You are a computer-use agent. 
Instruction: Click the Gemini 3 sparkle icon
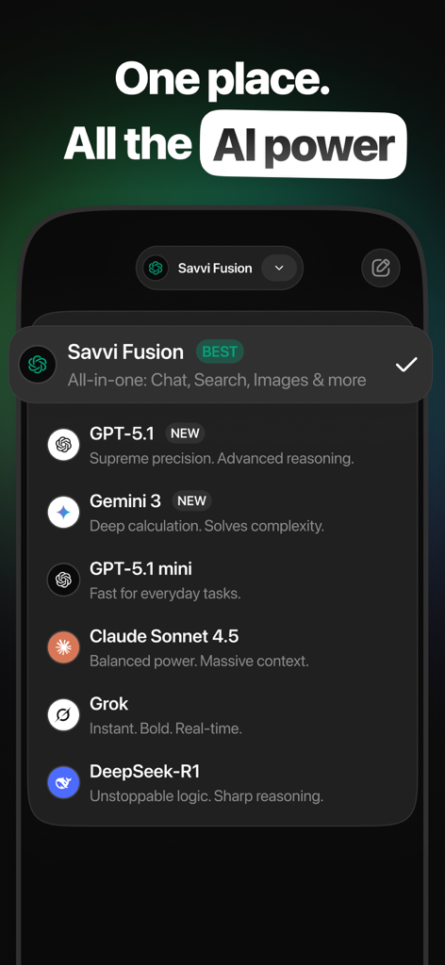63,512
